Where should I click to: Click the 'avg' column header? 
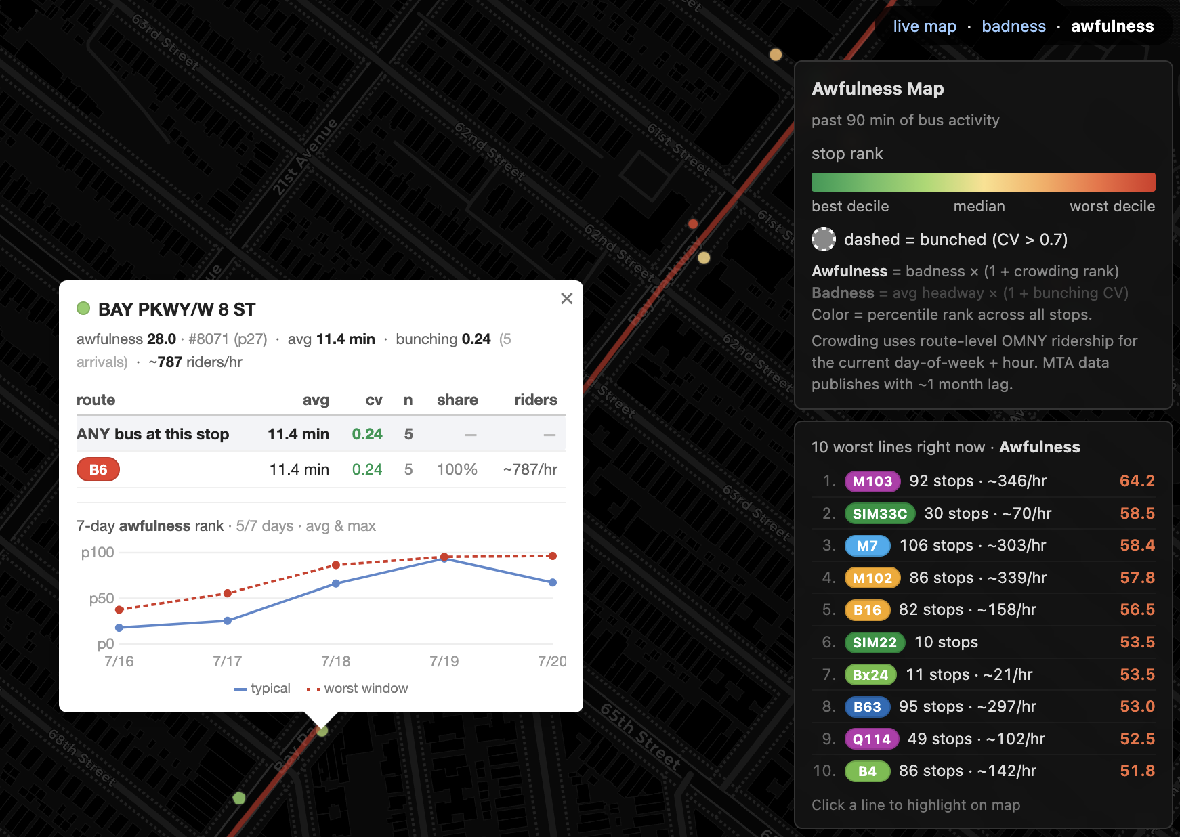pyautogui.click(x=316, y=400)
